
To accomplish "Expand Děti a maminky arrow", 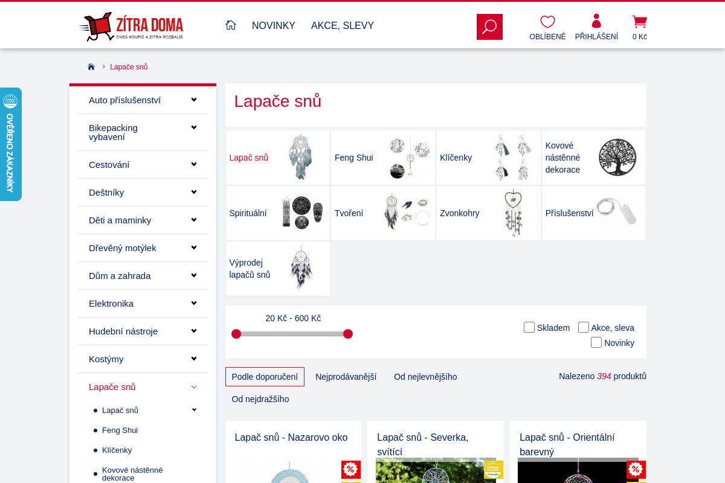I will [x=194, y=220].
